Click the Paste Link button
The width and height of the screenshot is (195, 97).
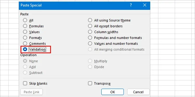(31, 92)
